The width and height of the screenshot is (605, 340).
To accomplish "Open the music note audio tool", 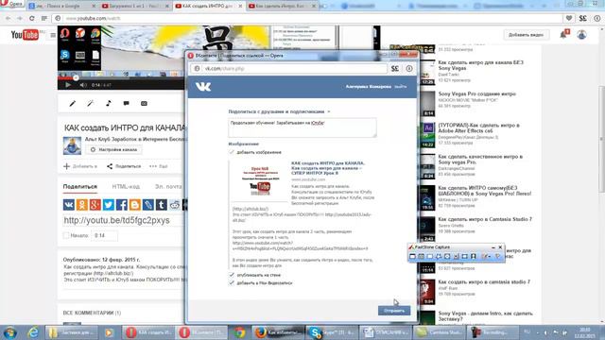I will 109,103.
